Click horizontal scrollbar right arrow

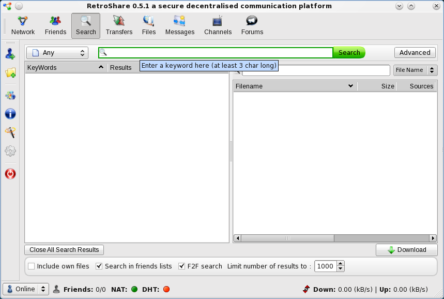433,238
